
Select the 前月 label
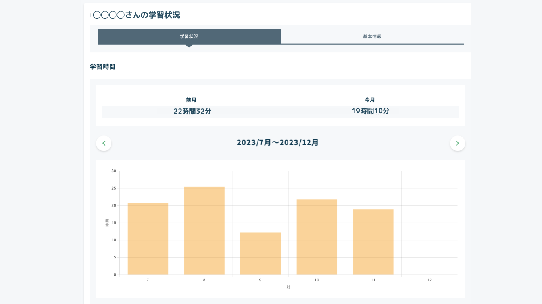coord(191,100)
